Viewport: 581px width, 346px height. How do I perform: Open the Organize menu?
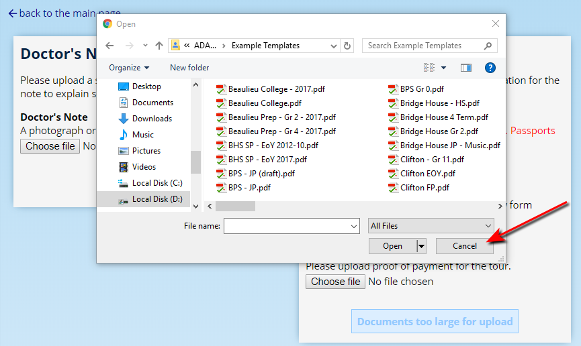[x=129, y=68]
